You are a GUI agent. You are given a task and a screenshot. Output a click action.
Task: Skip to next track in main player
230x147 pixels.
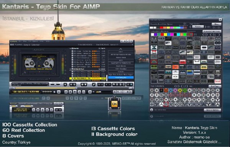point(84,92)
